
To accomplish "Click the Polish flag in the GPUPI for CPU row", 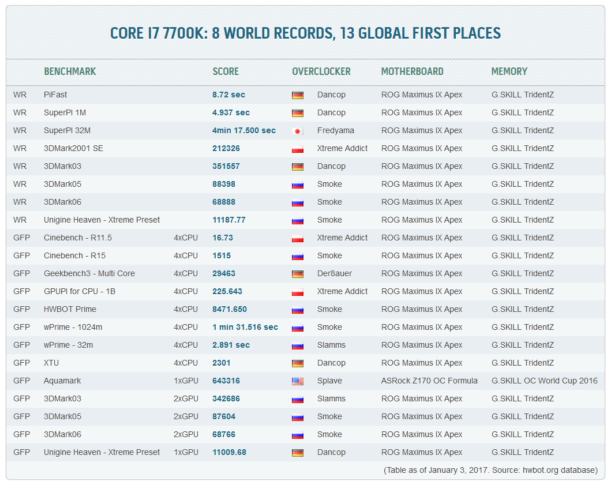I will tap(298, 292).
